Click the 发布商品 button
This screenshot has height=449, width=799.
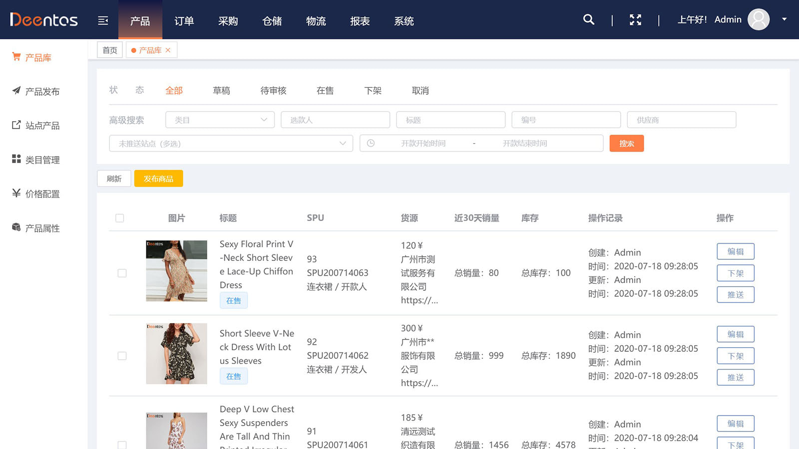pos(158,179)
